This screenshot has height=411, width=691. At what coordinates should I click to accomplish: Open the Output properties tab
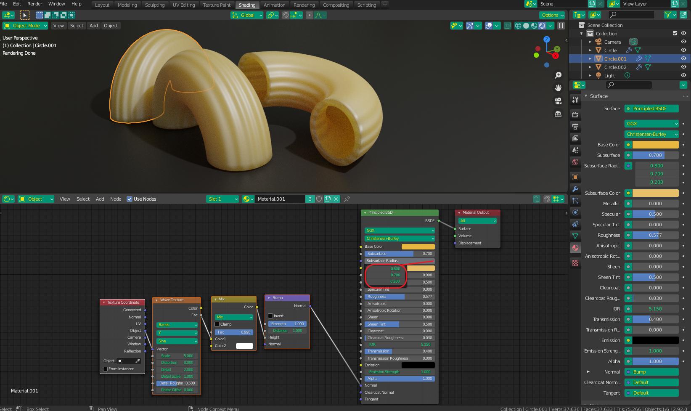575,126
